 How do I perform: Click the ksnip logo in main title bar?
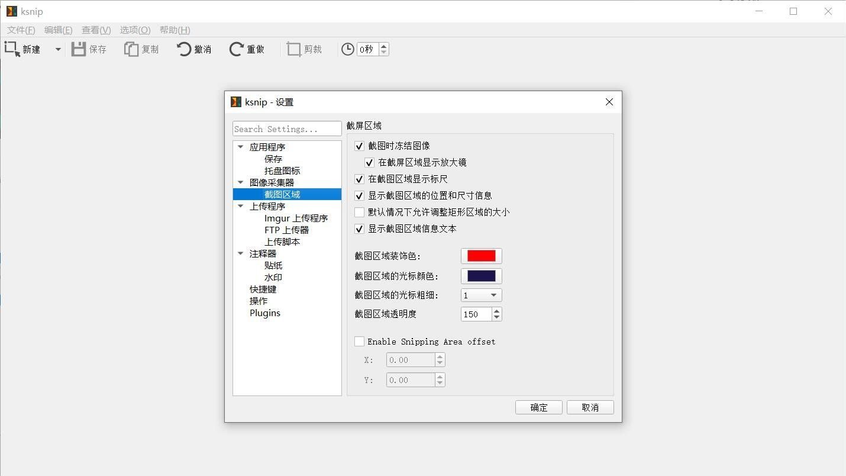[12, 11]
